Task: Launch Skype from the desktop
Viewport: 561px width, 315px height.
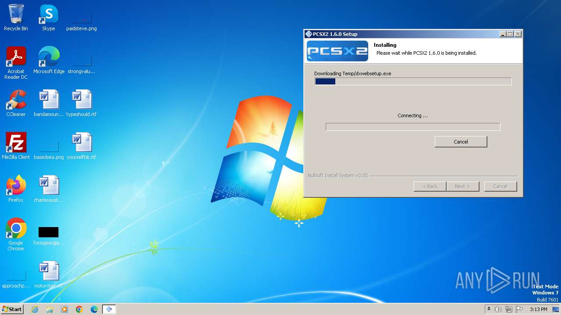Action: pyautogui.click(x=49, y=17)
